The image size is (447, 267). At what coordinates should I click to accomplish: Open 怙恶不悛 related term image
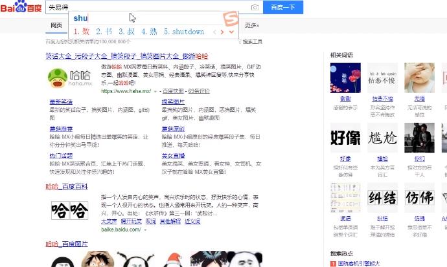[x=383, y=78]
